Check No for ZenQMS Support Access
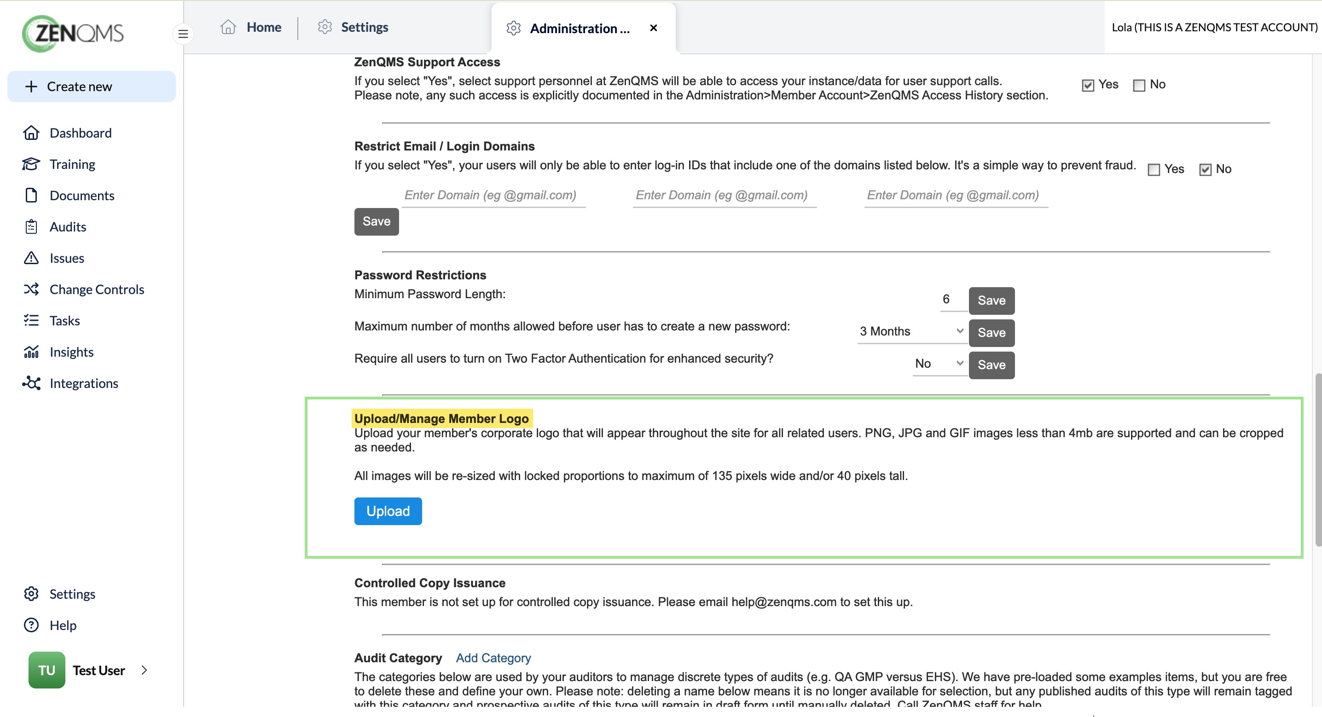The image size is (1322, 717). tap(1139, 85)
